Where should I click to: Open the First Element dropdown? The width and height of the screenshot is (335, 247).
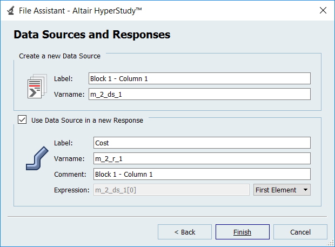(x=282, y=190)
